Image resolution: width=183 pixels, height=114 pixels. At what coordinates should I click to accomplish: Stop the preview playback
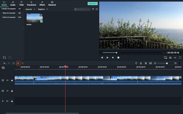(x=118, y=58)
